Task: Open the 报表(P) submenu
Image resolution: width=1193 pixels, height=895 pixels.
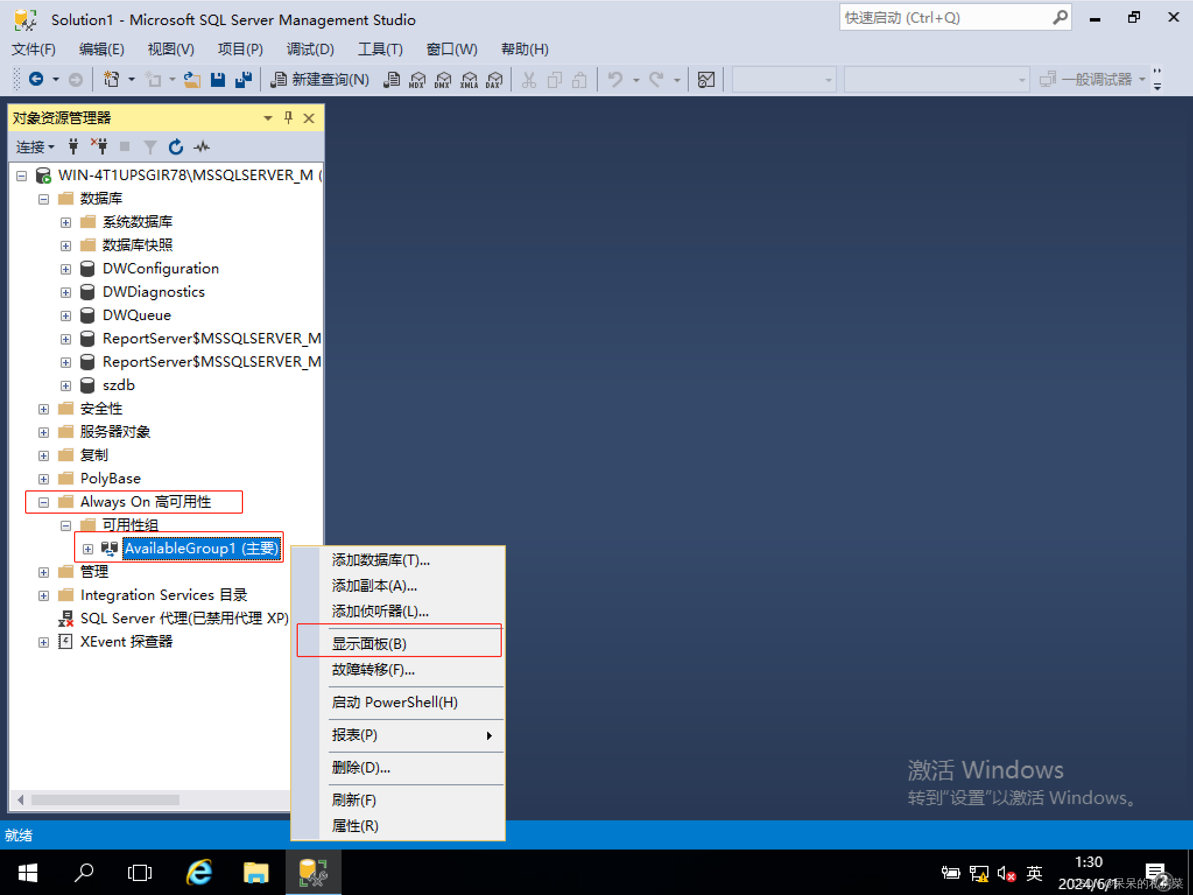Action: 397,735
